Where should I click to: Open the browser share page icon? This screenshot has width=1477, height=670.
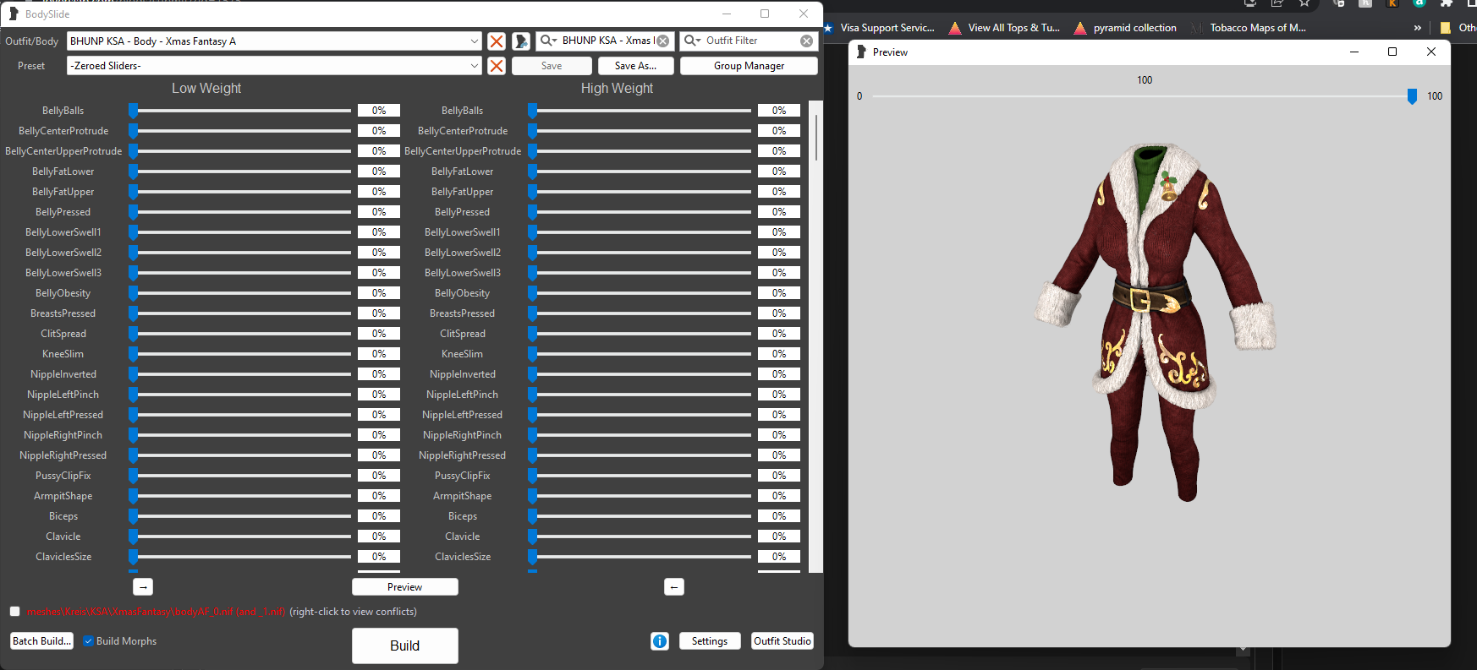(1277, 3)
